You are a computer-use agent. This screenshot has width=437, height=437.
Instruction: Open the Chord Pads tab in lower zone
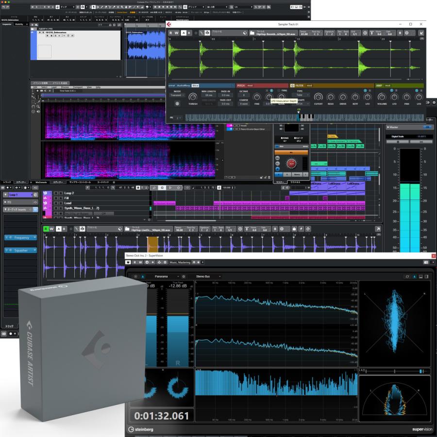point(103,182)
